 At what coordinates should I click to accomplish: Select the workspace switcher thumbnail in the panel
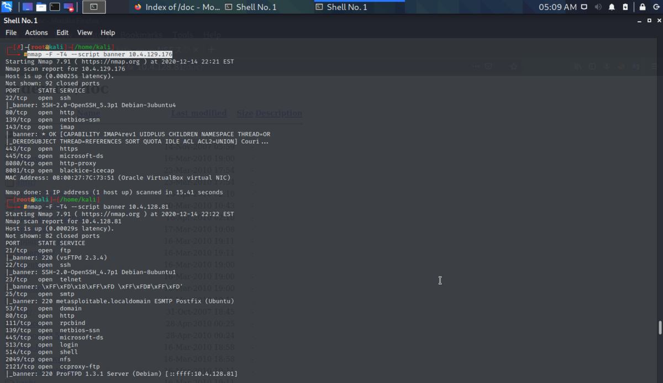pyautogui.click(x=94, y=7)
